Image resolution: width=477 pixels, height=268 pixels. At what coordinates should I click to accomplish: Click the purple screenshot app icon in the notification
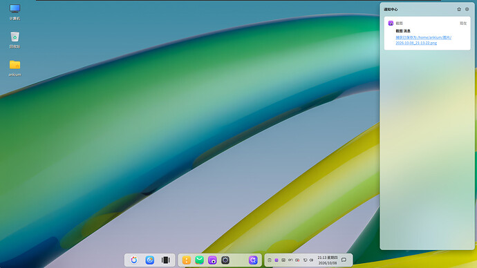coord(391,23)
